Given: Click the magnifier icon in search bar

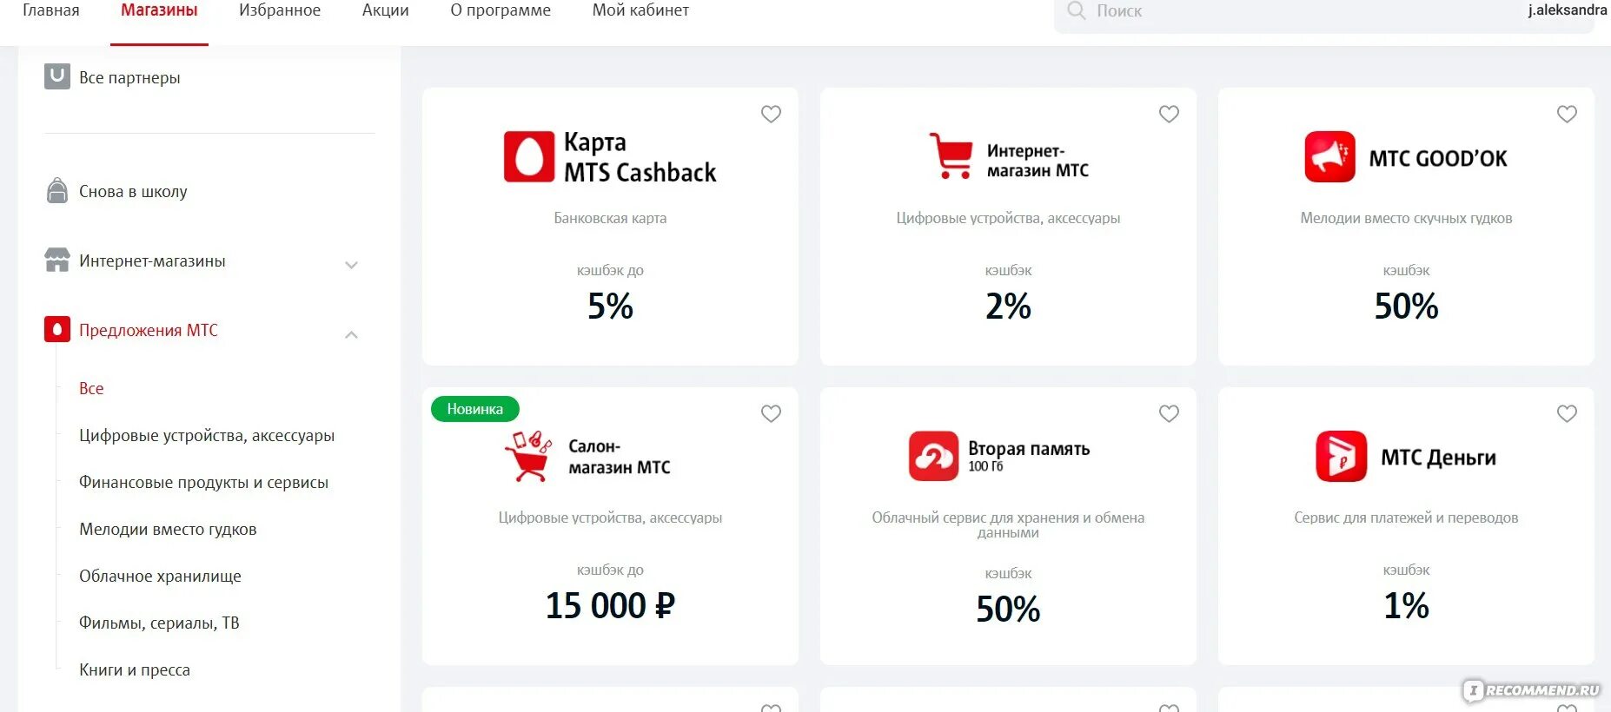Looking at the screenshot, I should coord(1076,11).
